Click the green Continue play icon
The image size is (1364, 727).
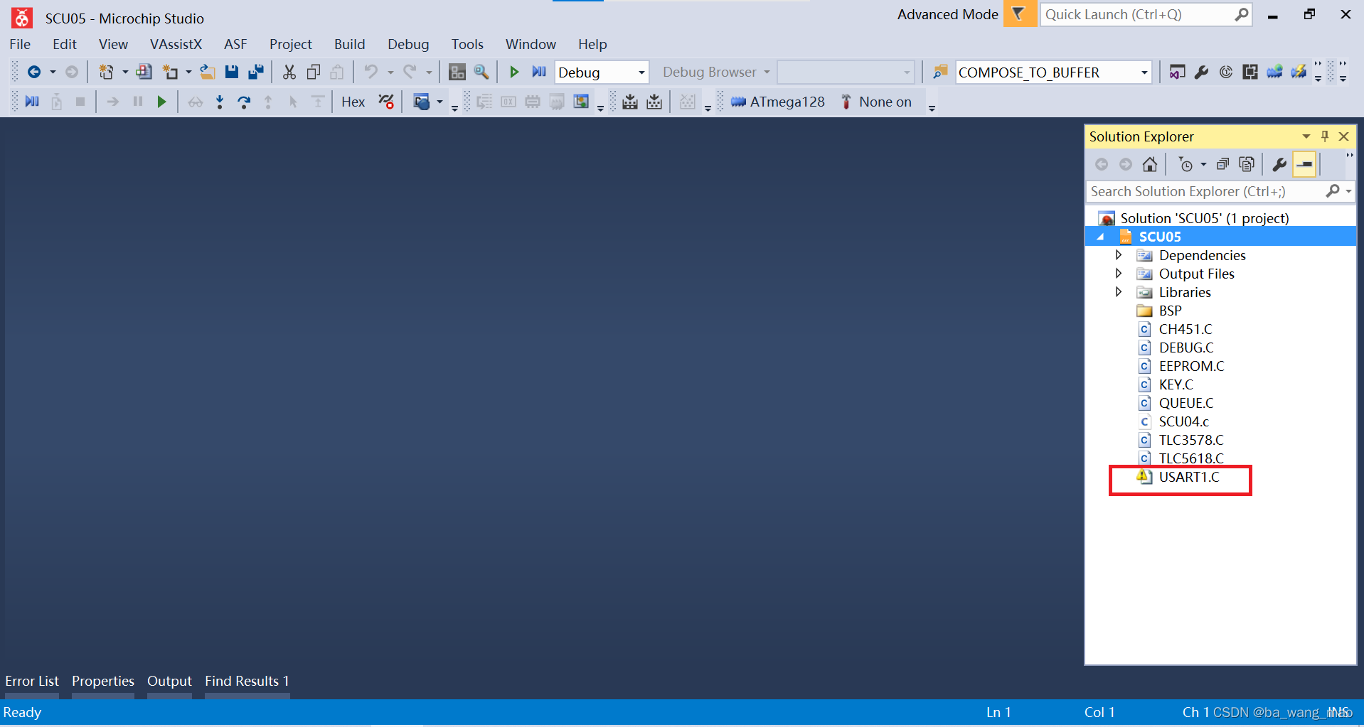(x=161, y=102)
